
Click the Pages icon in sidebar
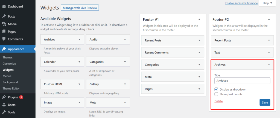click(4, 31)
